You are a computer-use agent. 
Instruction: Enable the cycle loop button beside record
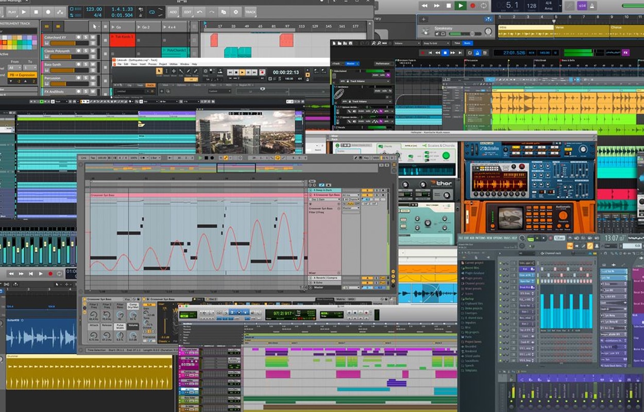pos(484,6)
